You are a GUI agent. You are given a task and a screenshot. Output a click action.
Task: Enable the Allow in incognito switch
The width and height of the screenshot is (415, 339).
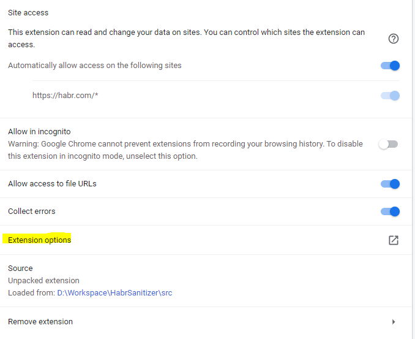tap(388, 144)
